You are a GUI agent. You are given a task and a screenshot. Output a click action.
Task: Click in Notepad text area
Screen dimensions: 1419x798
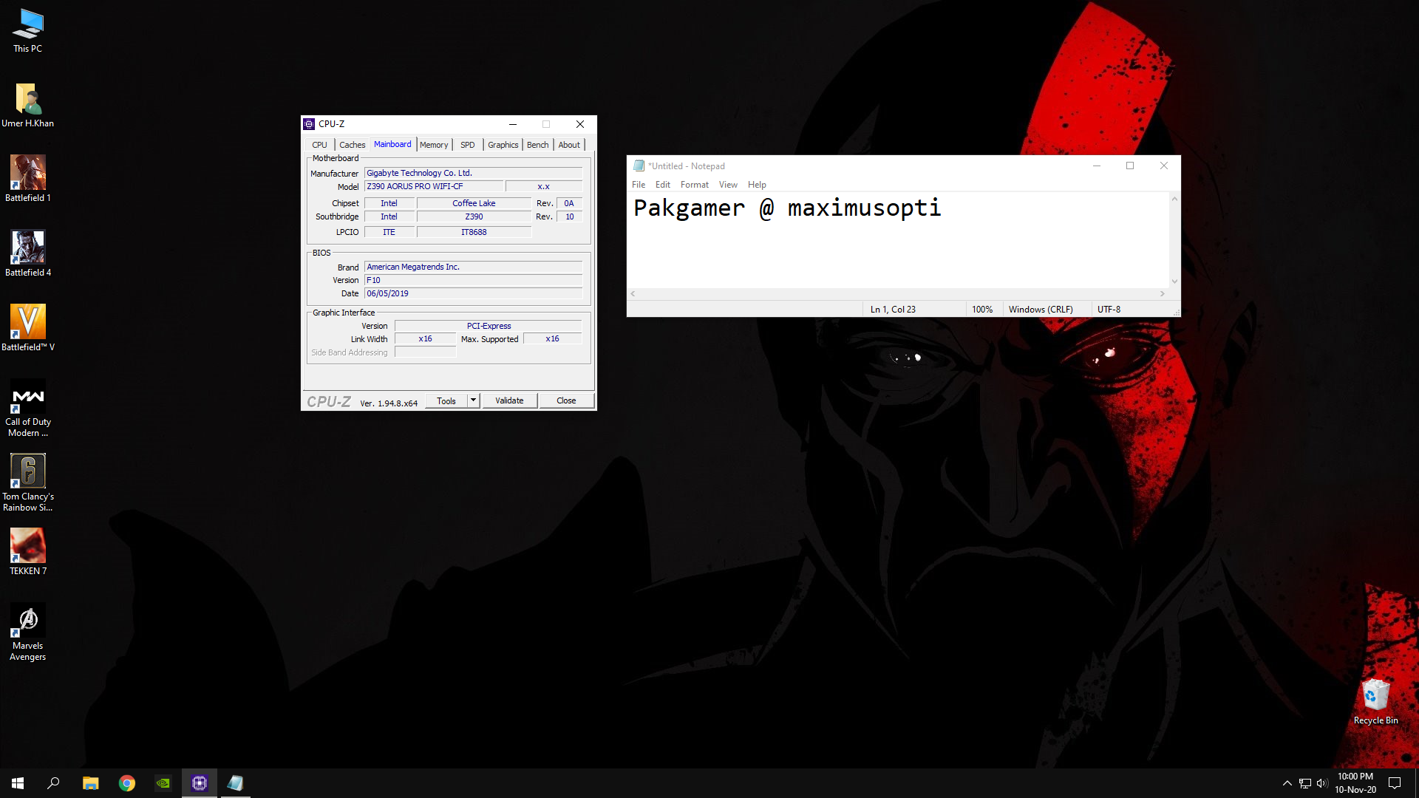tap(898, 239)
